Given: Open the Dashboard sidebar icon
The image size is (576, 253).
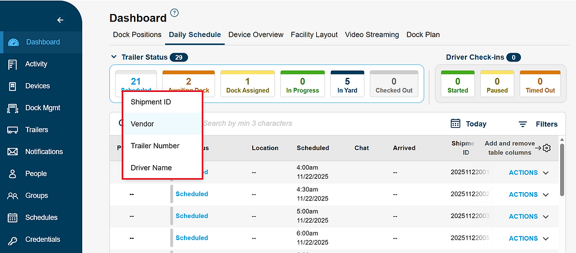Looking at the screenshot, I should (13, 42).
